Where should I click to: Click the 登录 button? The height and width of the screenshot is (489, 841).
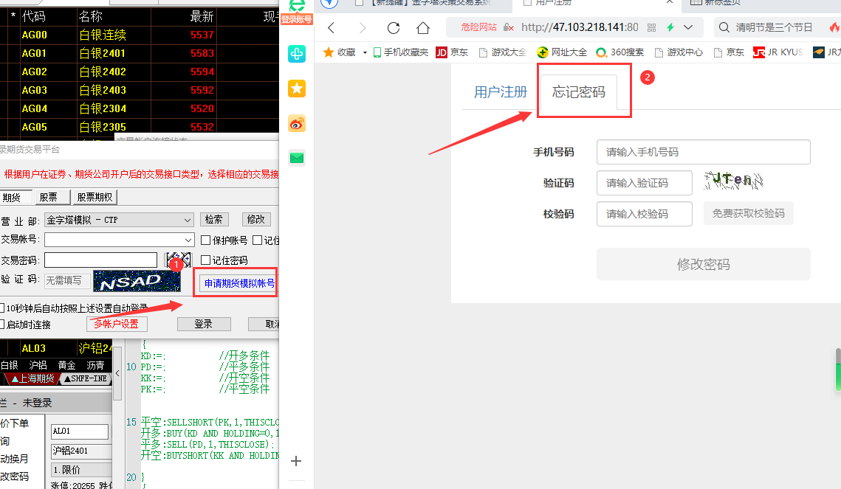[204, 324]
